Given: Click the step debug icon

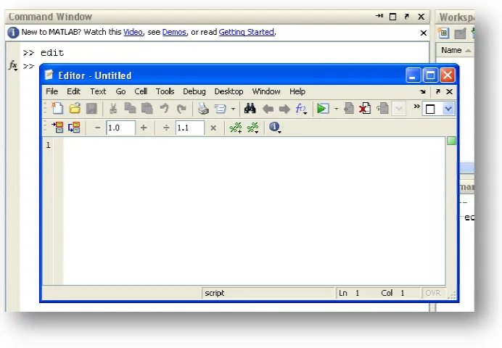Looking at the screenshot, I should pos(382,109).
